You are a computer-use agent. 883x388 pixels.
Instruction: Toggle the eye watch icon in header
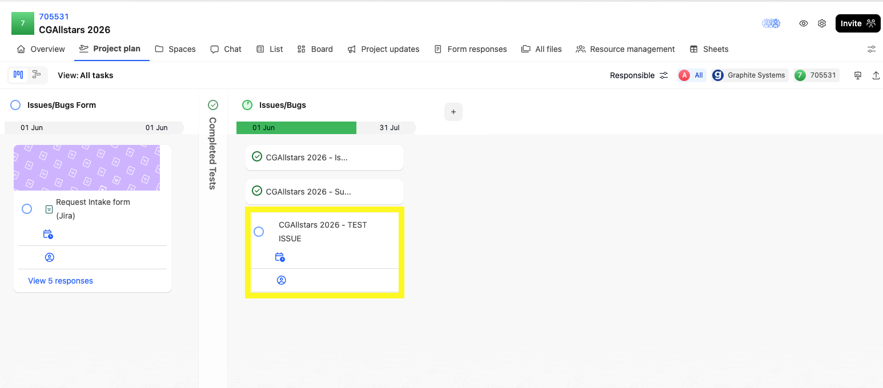(x=804, y=23)
